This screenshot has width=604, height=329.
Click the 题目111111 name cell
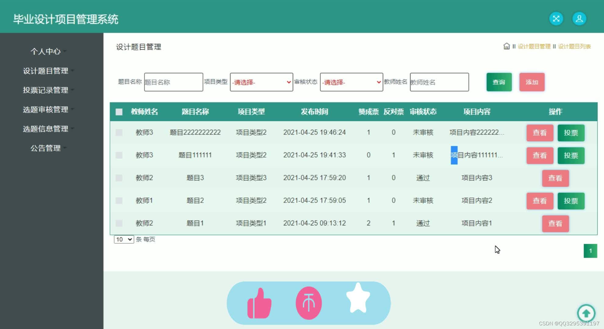pos(195,155)
